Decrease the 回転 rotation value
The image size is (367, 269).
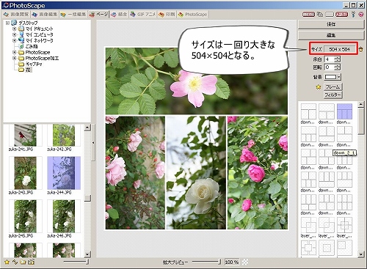[x=338, y=69]
